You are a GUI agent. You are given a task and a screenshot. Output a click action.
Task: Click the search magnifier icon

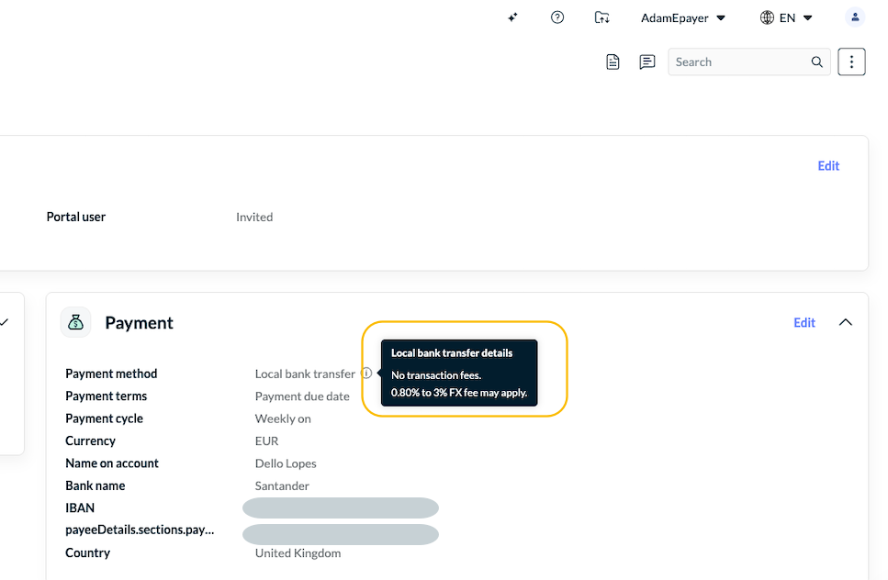click(x=816, y=61)
